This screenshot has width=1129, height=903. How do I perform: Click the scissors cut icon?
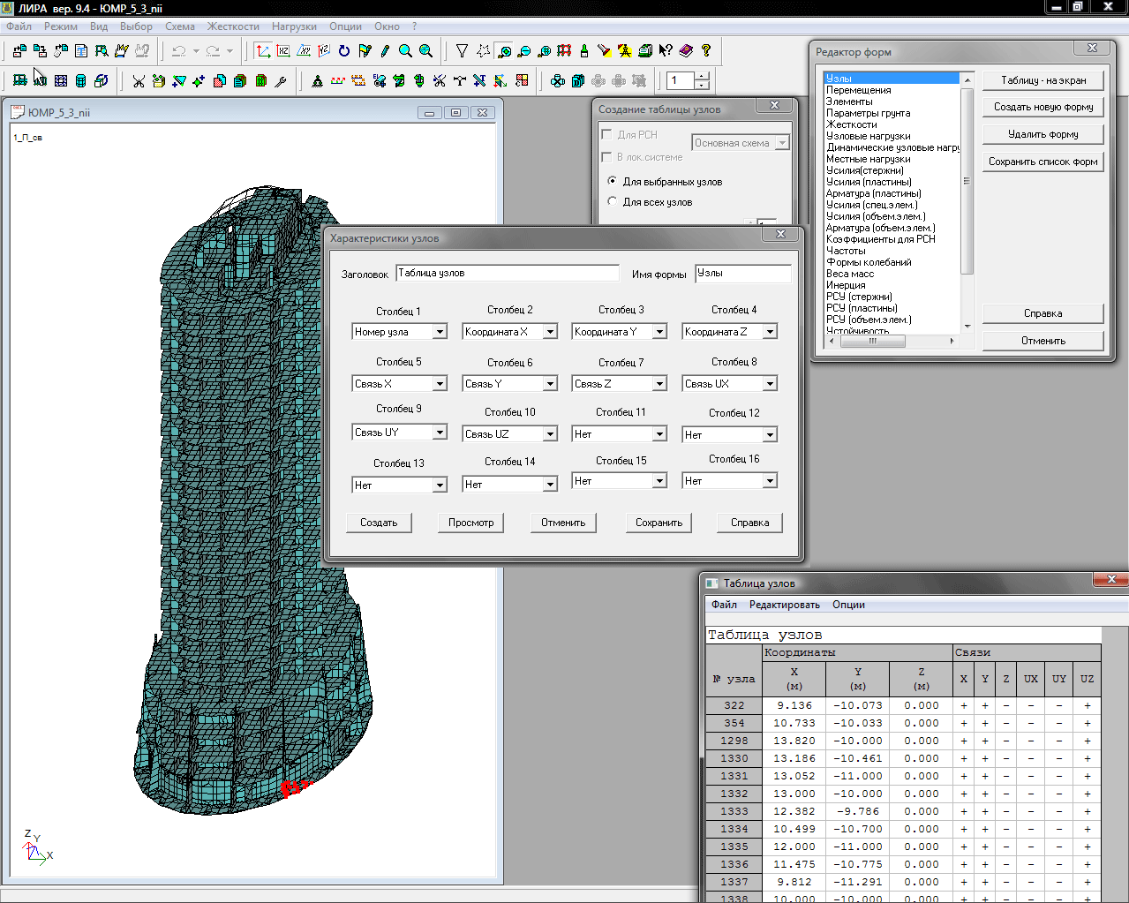tap(139, 81)
